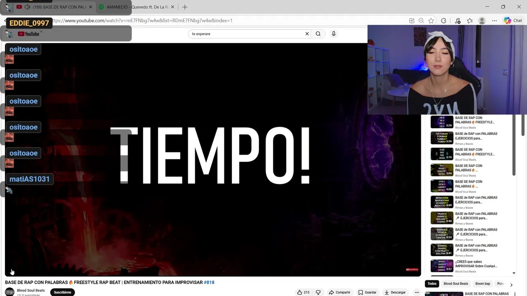
Task: Open playlist video with 3:40 duration
Action: (442, 218)
